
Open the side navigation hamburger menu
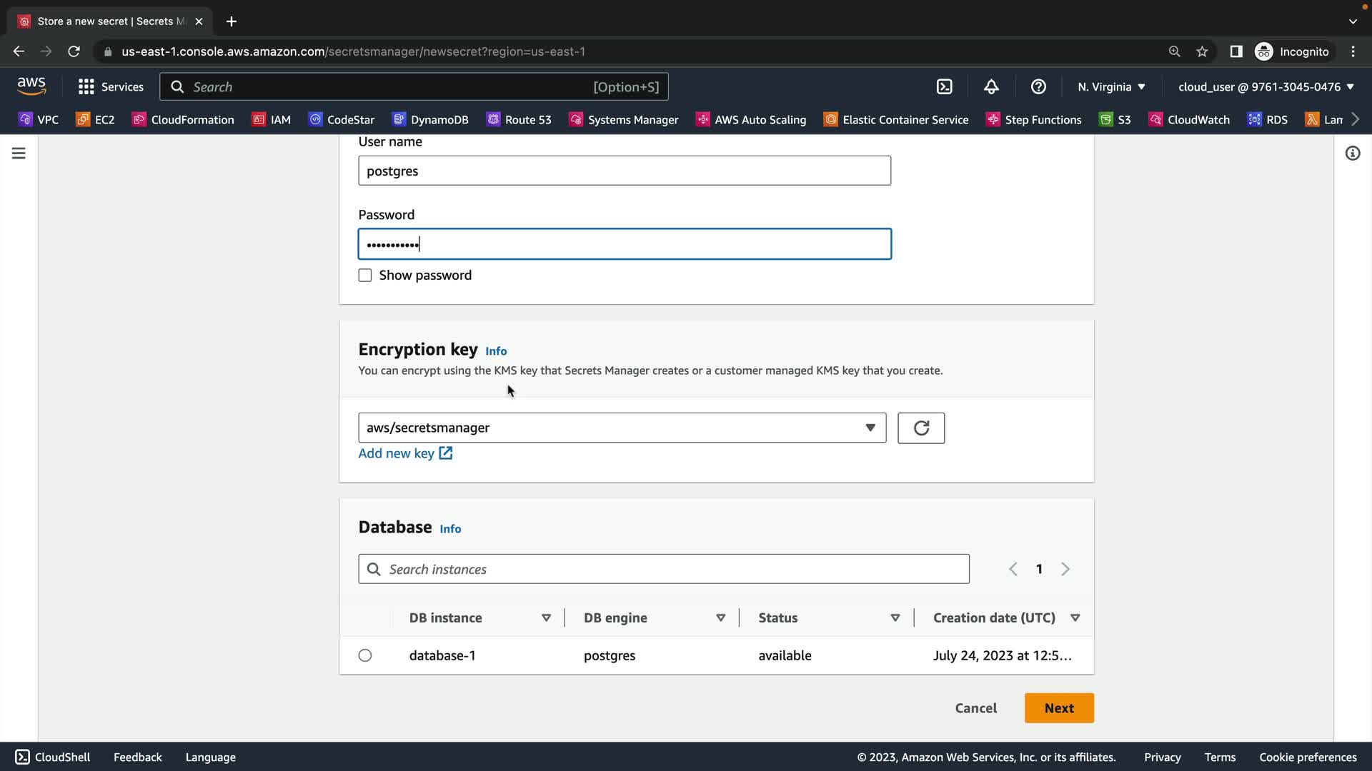click(19, 153)
